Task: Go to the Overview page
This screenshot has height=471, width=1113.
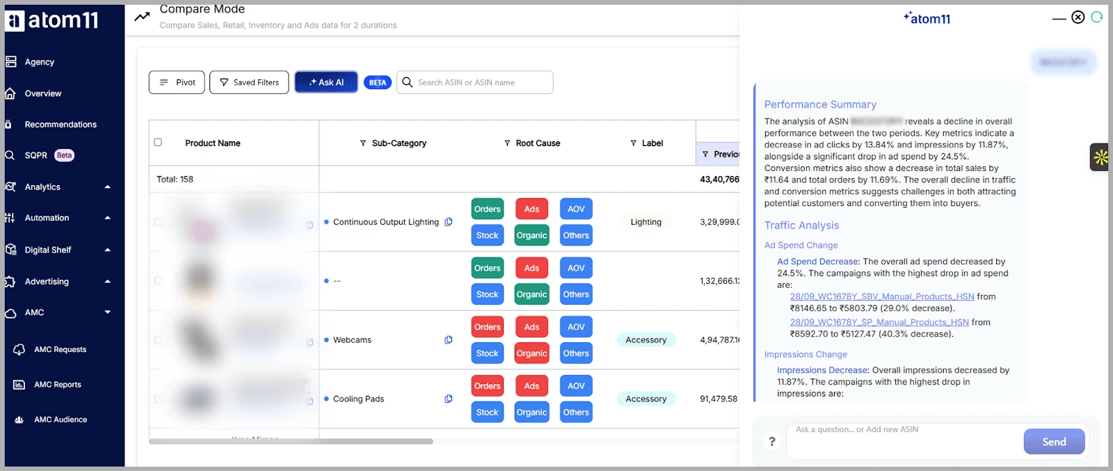Action: pyautogui.click(x=43, y=93)
